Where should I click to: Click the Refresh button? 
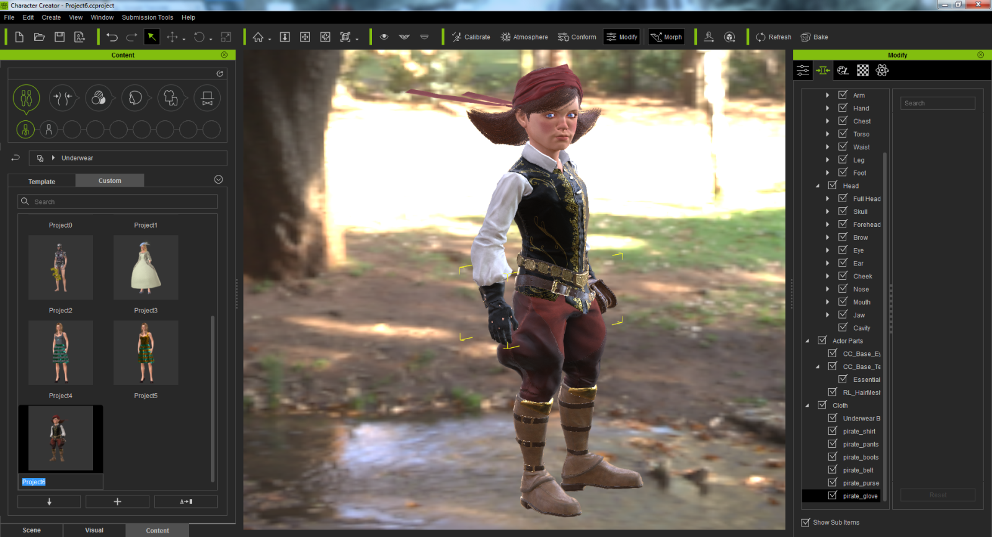click(x=774, y=37)
